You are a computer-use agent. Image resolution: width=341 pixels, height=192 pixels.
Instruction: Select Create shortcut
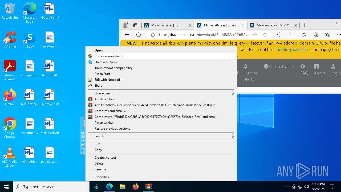pyautogui.click(x=161, y=158)
